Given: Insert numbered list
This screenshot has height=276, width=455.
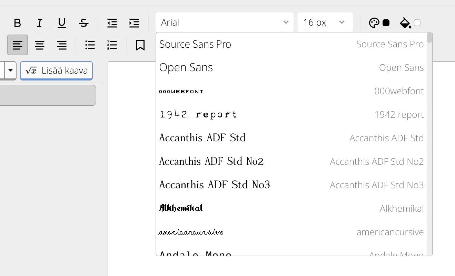Looking at the screenshot, I should 112,45.
